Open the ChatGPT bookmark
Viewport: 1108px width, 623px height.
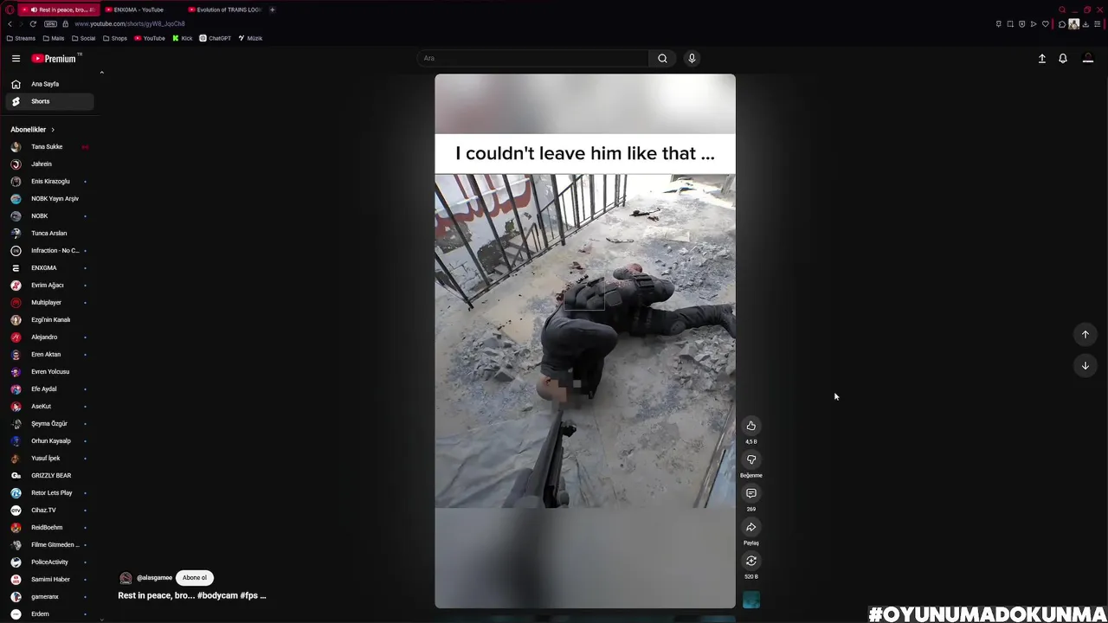[x=216, y=38]
